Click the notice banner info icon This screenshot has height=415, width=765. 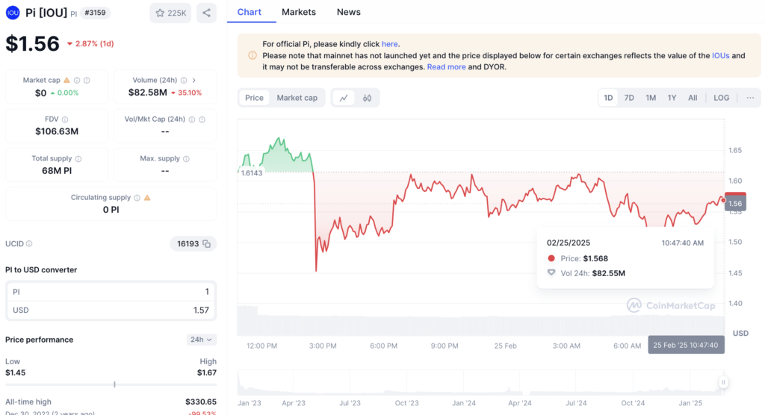tap(253, 55)
